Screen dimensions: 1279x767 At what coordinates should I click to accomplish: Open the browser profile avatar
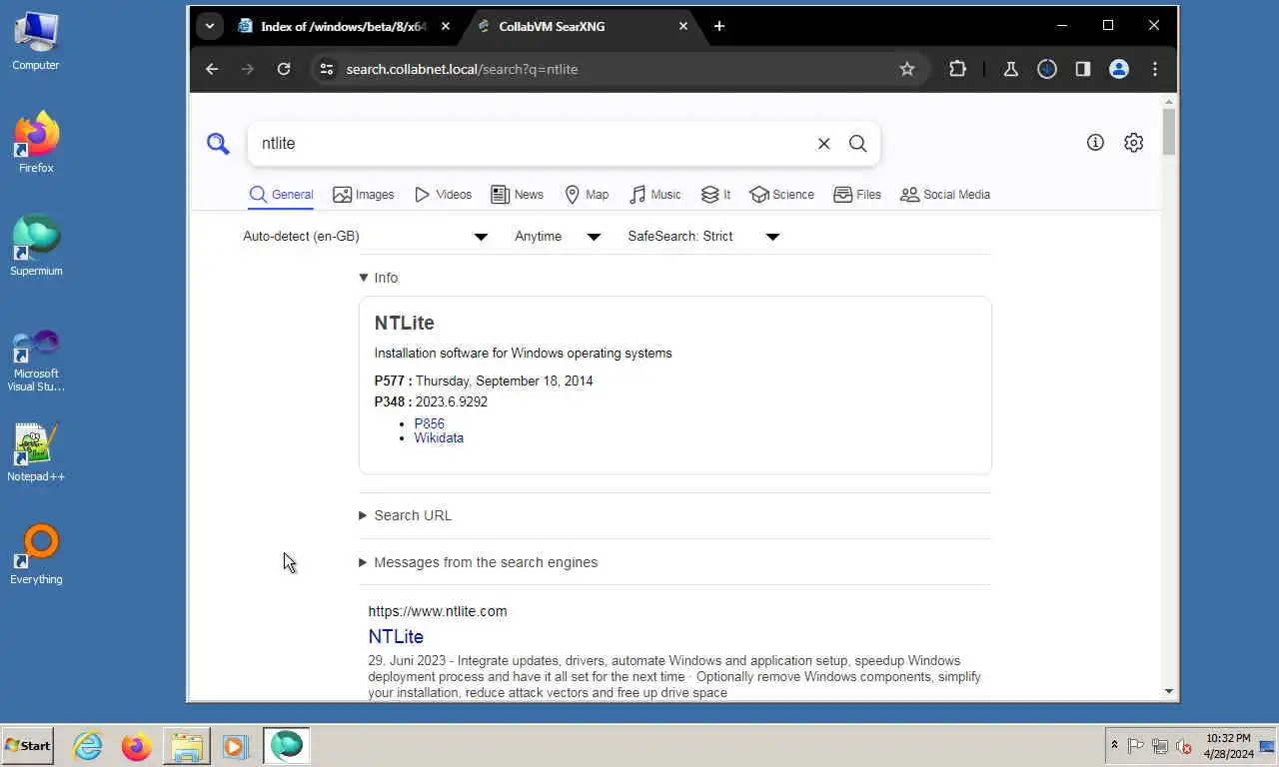coord(1119,69)
